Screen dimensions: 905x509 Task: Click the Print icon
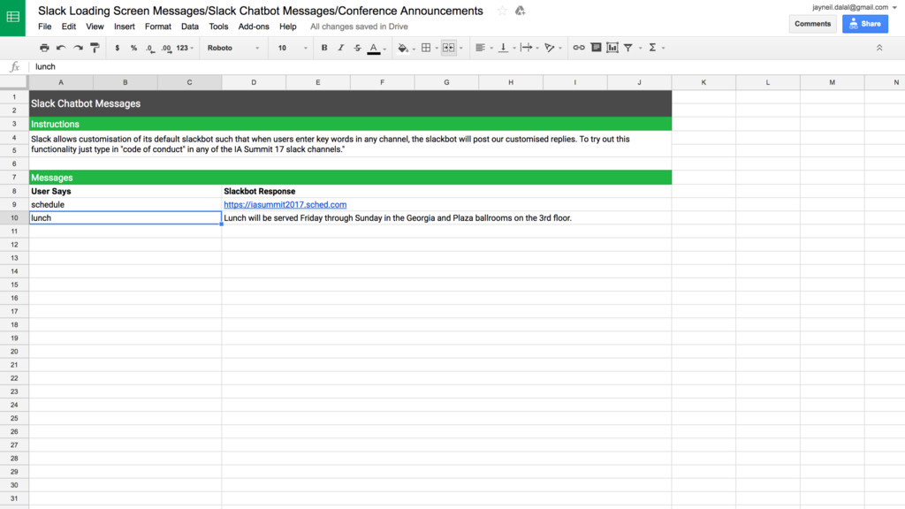click(44, 48)
